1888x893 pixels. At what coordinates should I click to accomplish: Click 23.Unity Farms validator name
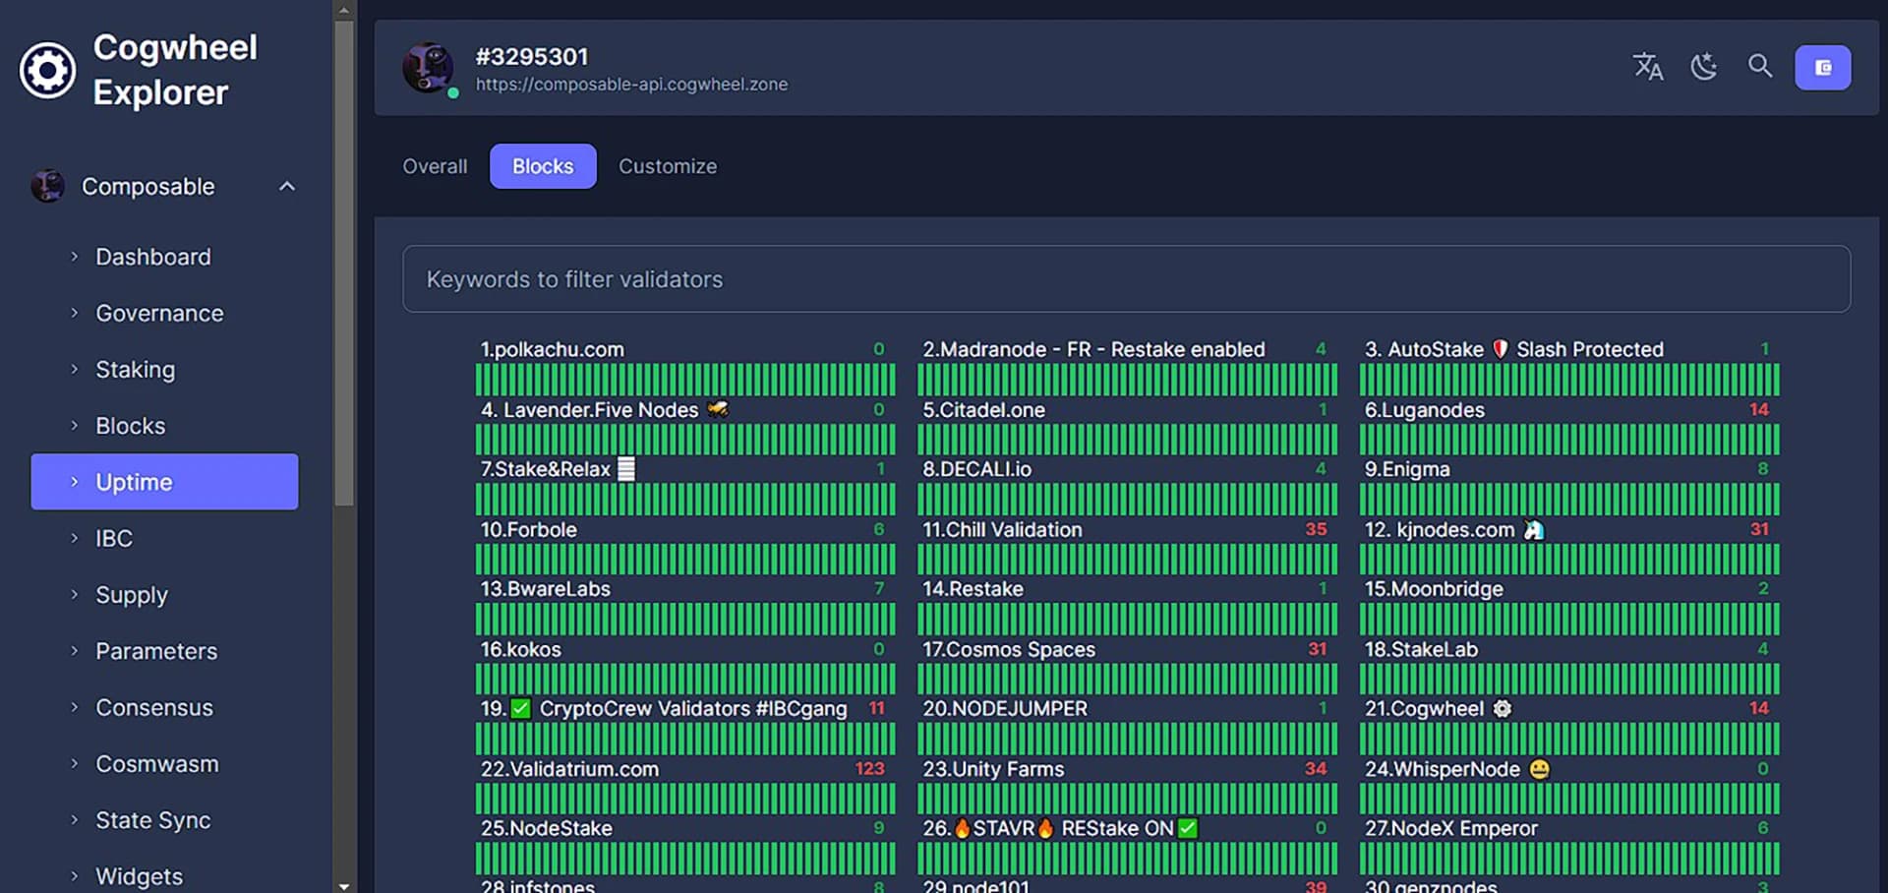tap(993, 769)
